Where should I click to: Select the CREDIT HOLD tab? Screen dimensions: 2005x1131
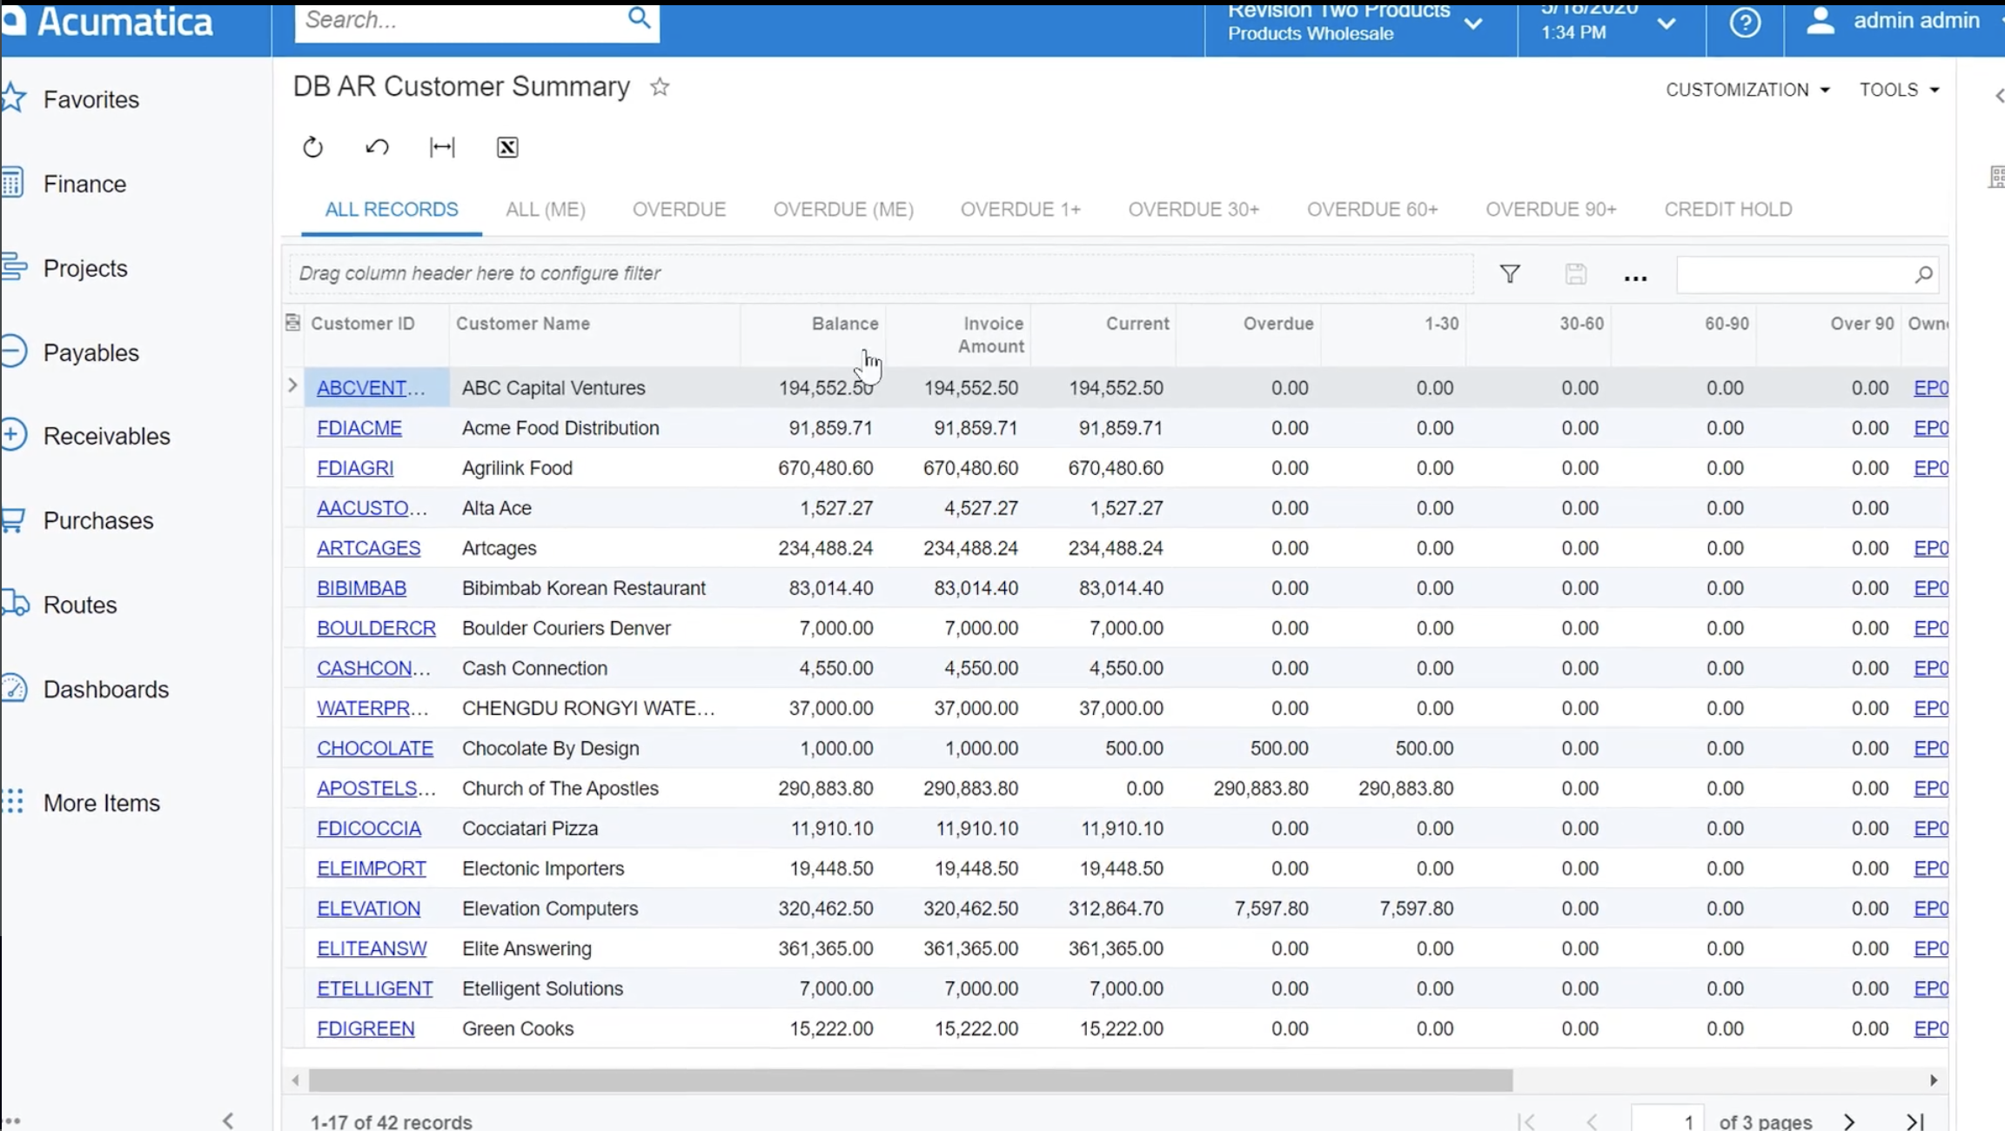(x=1728, y=209)
